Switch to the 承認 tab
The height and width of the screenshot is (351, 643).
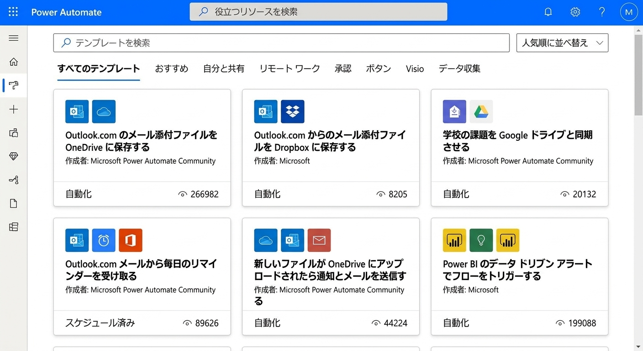point(343,69)
